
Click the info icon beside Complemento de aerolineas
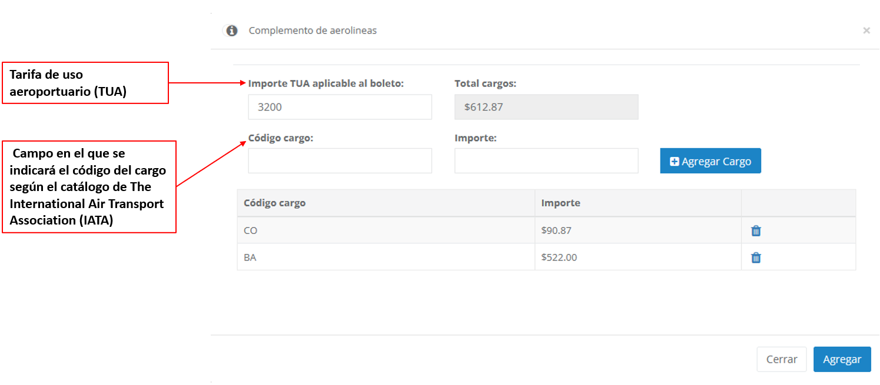tap(232, 31)
